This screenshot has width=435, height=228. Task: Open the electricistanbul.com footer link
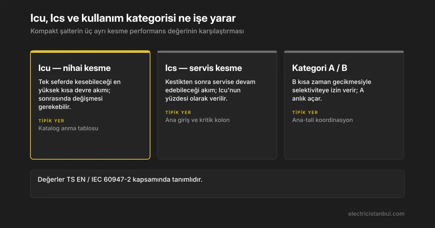click(376, 214)
